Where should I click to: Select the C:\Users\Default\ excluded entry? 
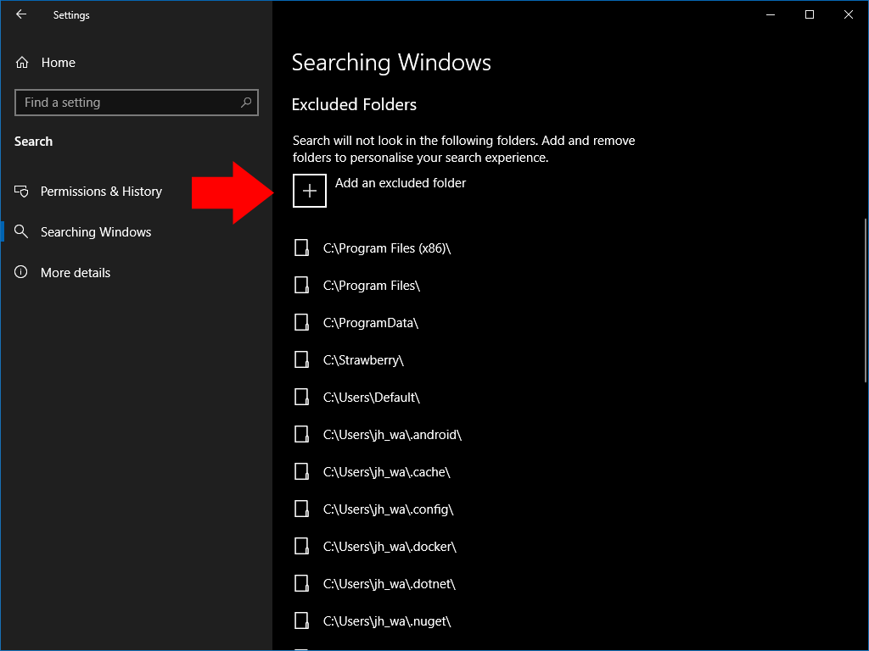pyautogui.click(x=372, y=398)
